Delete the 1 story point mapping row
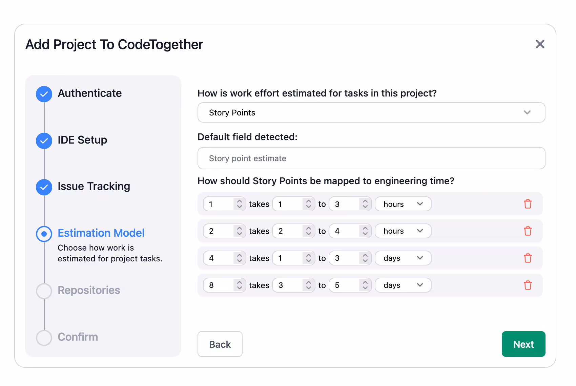Viewport: 576px width, 386px height. click(528, 204)
